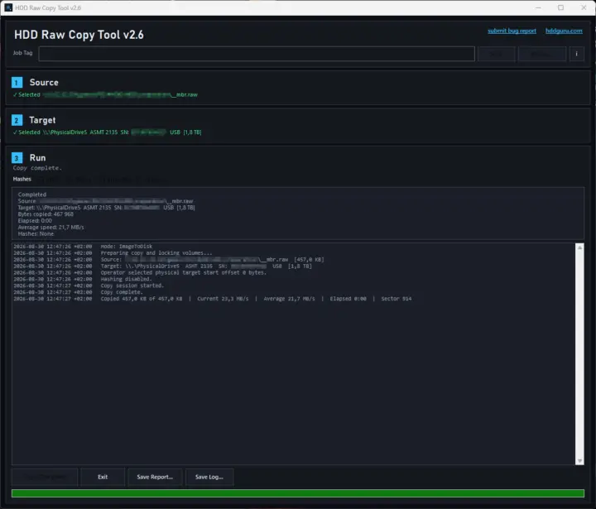The image size is (596, 509).
Task: Click the "Elapsed: 0:00" summary line
Action: (x=35, y=221)
